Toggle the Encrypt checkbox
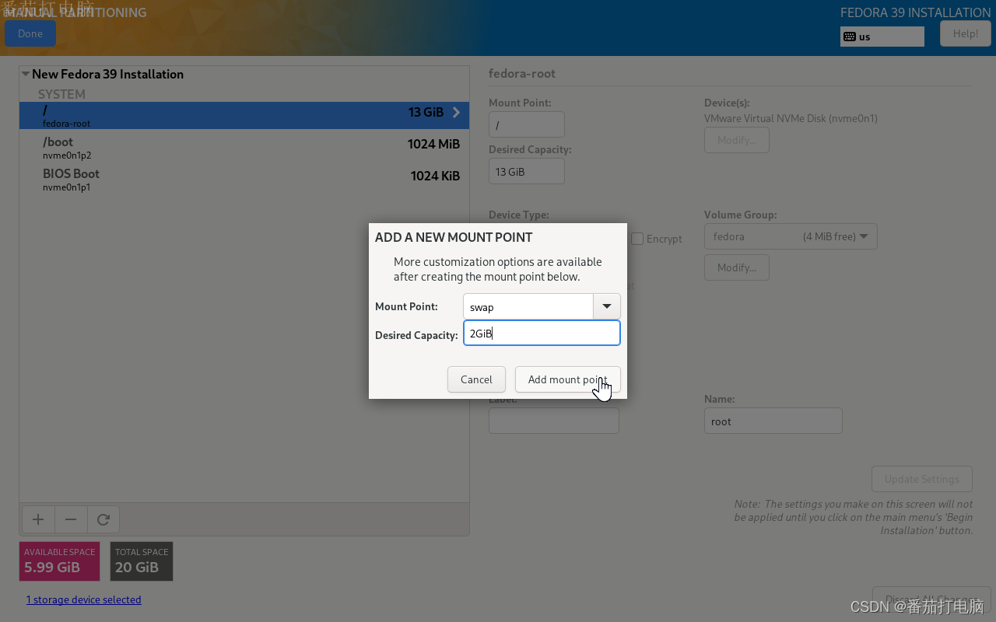 pos(637,239)
